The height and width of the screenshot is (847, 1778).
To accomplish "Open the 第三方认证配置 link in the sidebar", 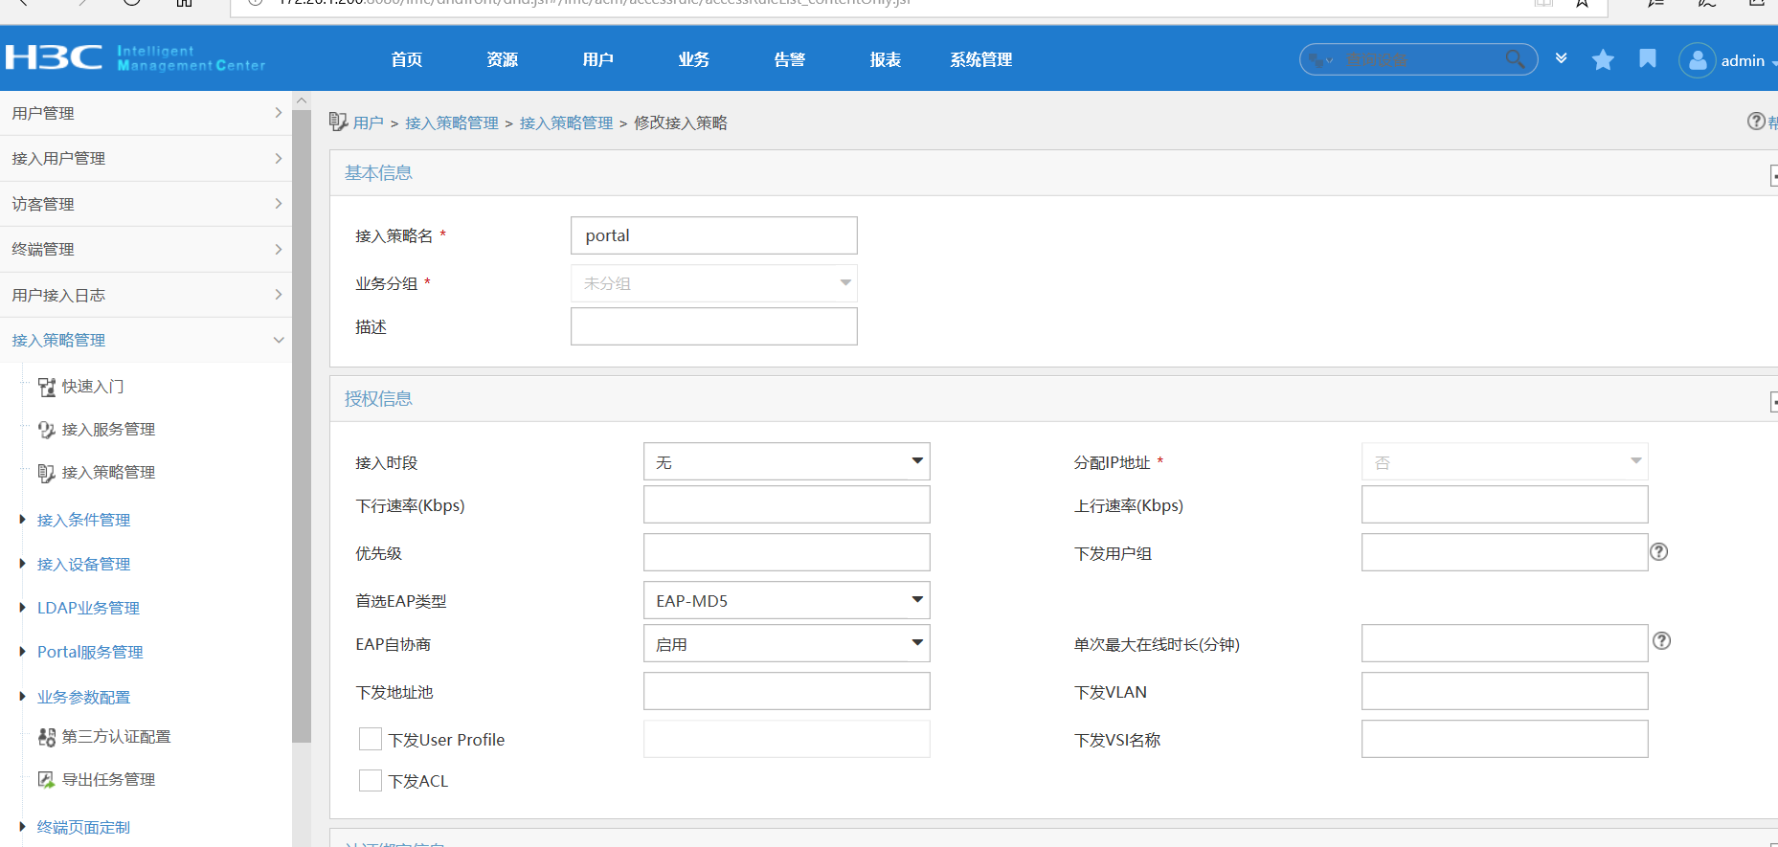I will point(116,737).
